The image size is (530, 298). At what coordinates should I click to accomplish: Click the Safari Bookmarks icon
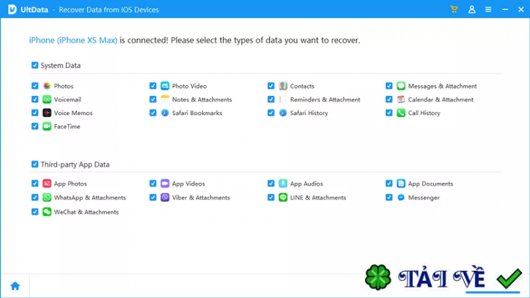164,113
